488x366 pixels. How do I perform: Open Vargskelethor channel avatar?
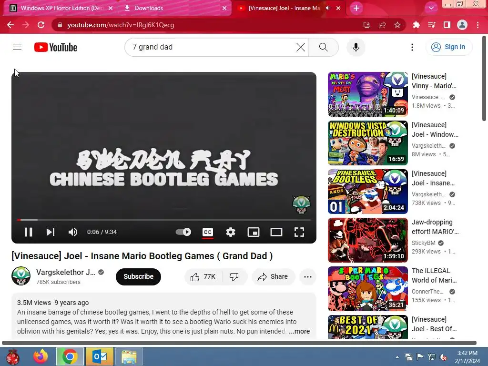(21, 276)
